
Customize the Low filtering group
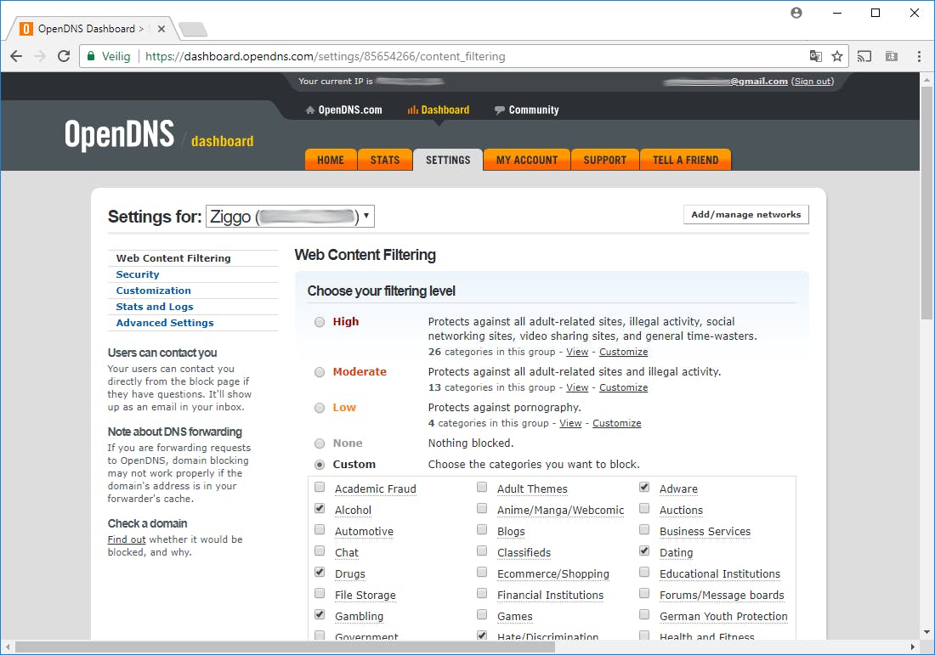(616, 423)
